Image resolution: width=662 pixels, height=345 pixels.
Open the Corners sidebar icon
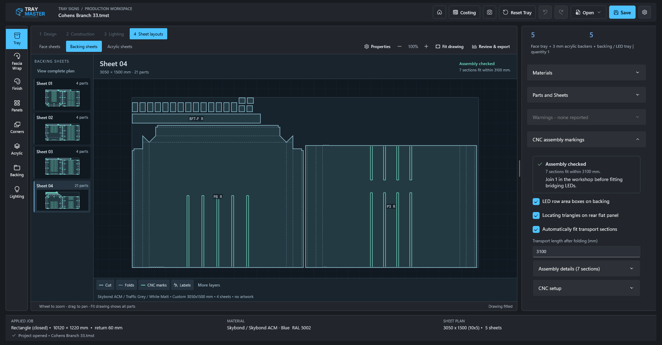click(17, 127)
